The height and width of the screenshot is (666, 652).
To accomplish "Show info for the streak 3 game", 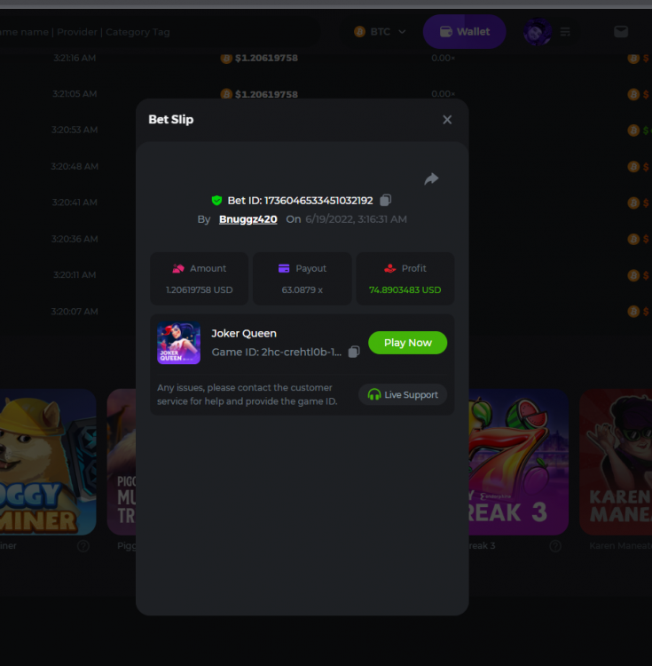I will coord(554,546).
